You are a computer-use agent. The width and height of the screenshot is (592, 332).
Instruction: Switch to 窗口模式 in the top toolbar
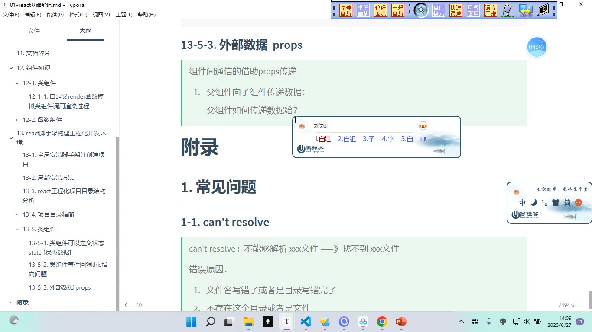pyautogui.click(x=439, y=10)
